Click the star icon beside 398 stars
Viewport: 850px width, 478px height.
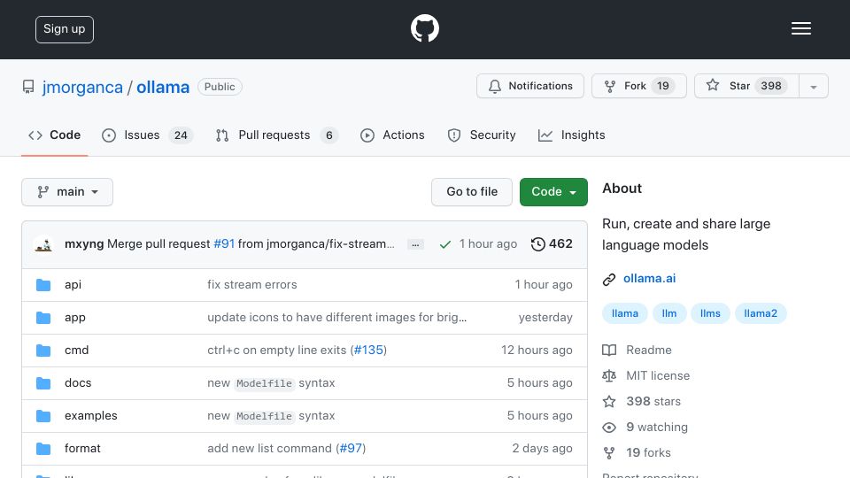coord(609,402)
